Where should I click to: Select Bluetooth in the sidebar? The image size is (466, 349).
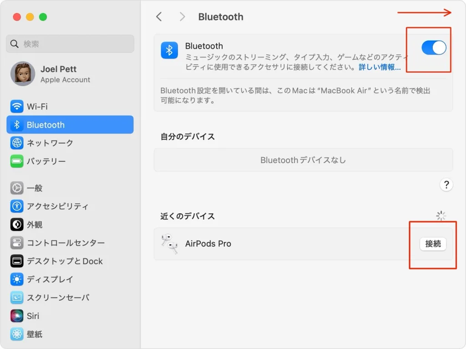(x=70, y=125)
